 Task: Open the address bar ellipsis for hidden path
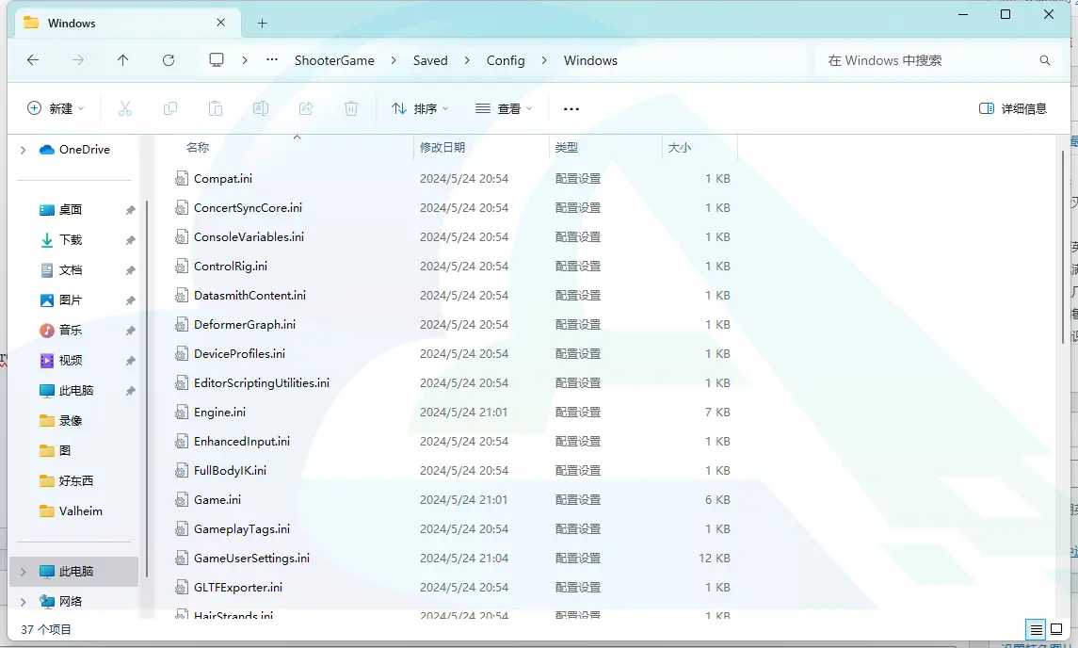(272, 60)
